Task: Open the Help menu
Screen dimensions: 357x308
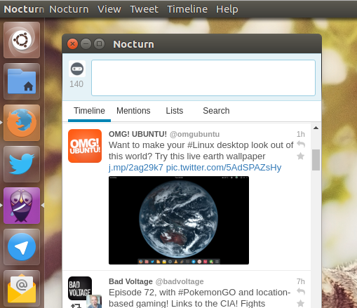Action: click(x=227, y=9)
